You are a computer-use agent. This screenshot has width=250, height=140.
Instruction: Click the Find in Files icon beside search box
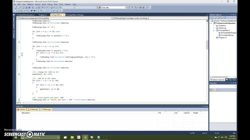click(99, 7)
